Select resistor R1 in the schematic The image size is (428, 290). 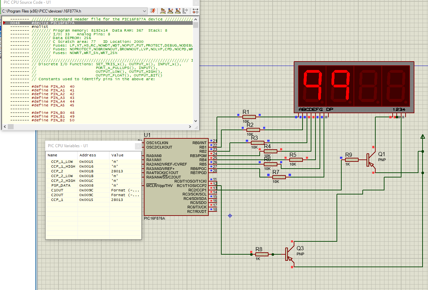coord(249,117)
